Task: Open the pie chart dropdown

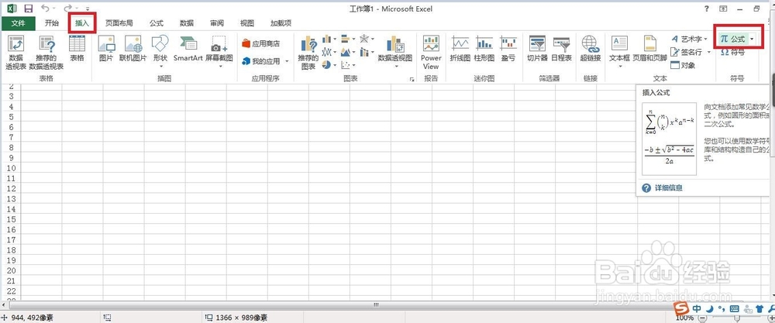Action: coord(329,65)
